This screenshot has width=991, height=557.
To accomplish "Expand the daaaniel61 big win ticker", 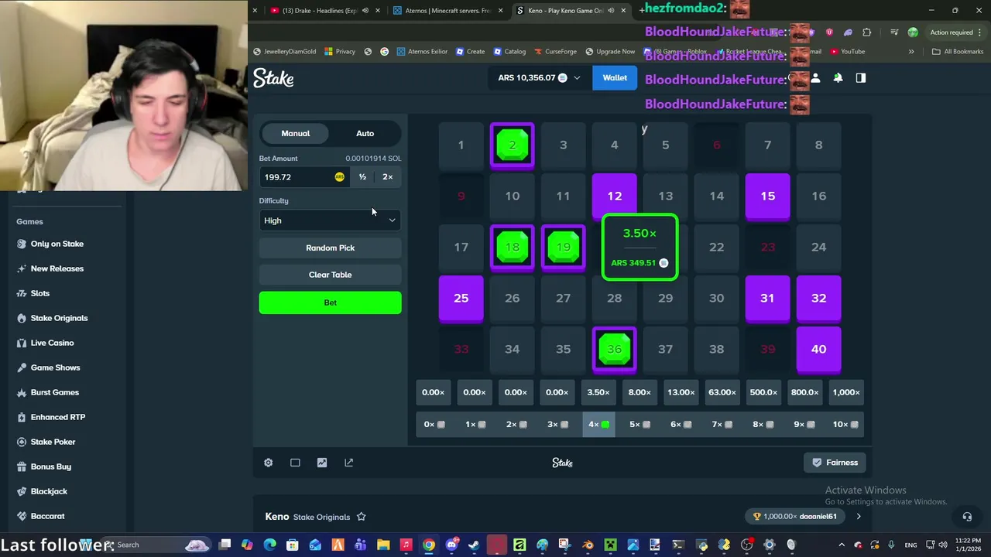I will [858, 516].
